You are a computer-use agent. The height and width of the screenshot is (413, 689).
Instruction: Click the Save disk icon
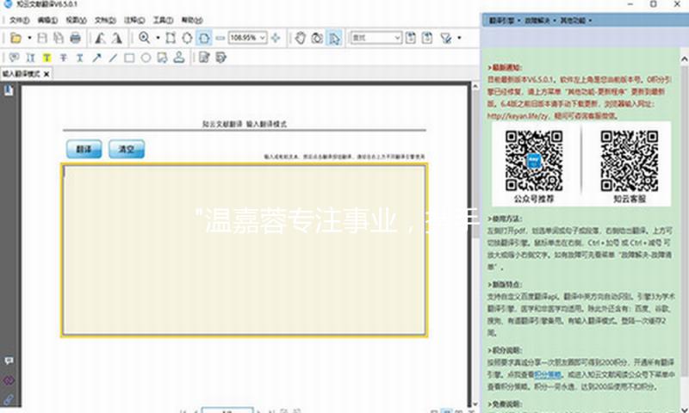tap(42, 38)
